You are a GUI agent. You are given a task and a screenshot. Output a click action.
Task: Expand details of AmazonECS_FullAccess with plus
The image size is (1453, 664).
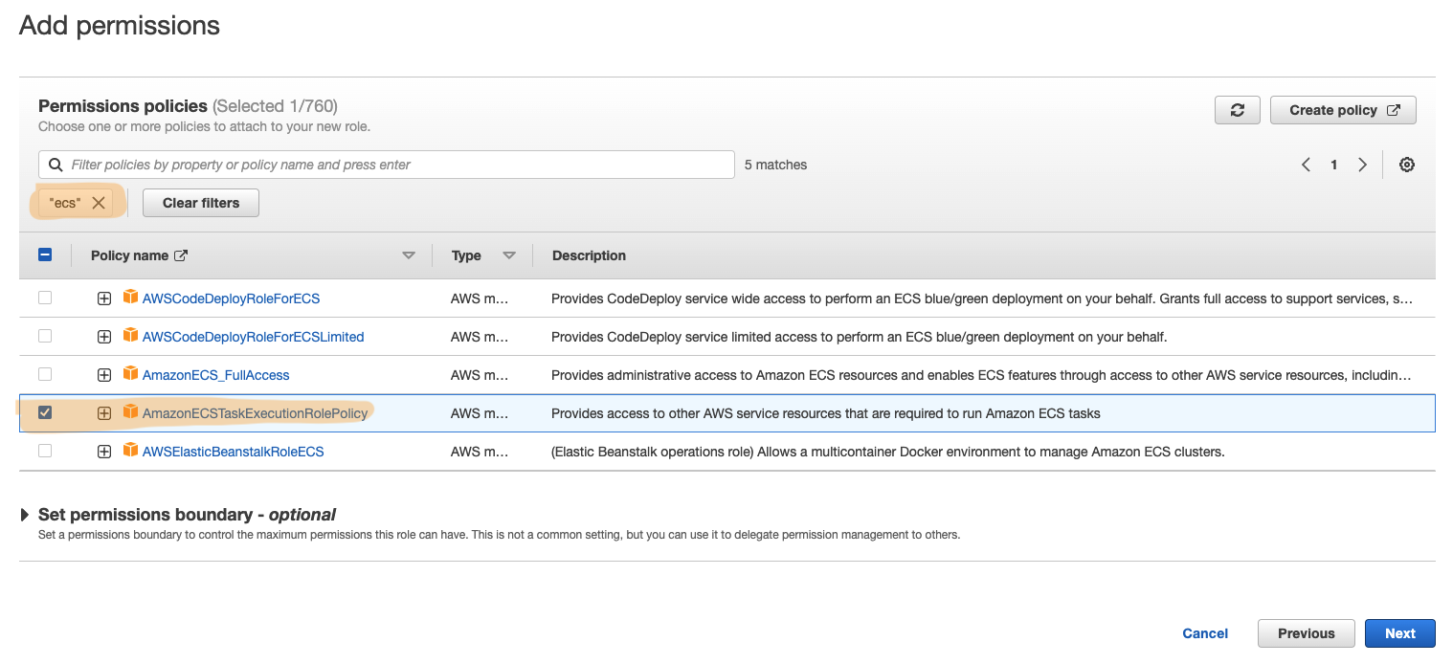tap(104, 375)
